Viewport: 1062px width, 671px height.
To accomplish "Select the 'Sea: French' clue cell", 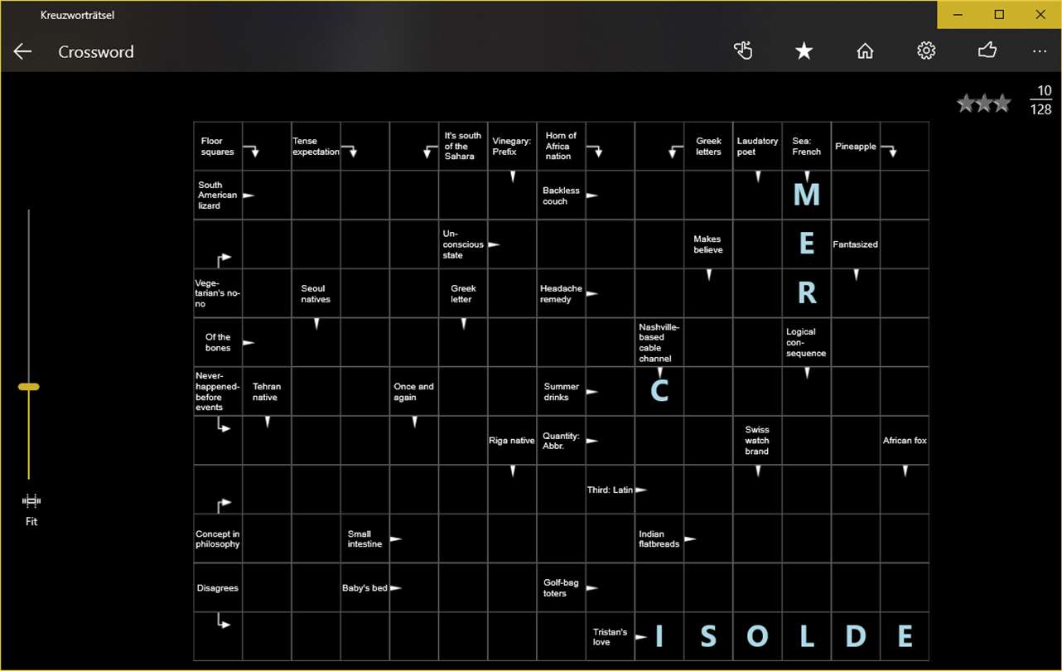I will (x=806, y=147).
